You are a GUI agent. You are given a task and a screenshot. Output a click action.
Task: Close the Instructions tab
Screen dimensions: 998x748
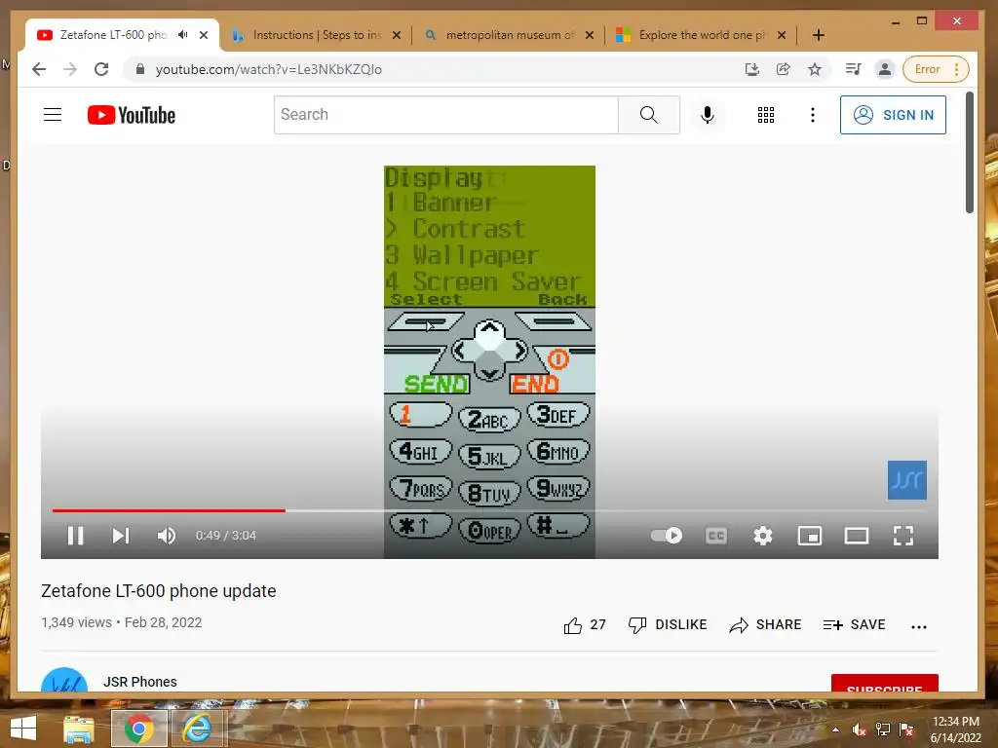(x=397, y=35)
